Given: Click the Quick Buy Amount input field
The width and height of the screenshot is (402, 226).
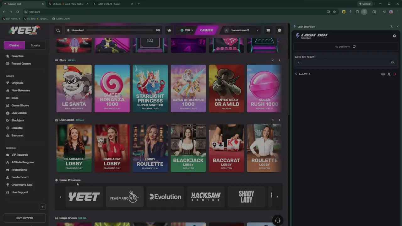Looking at the screenshot, I should (346, 62).
